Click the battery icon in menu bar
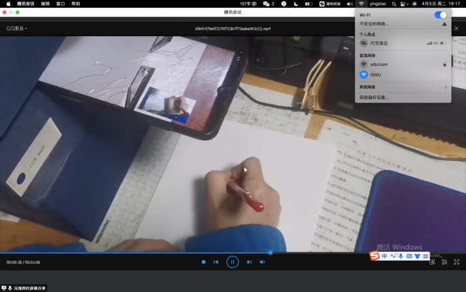Screen dimensions: 466x292 point(309,4)
